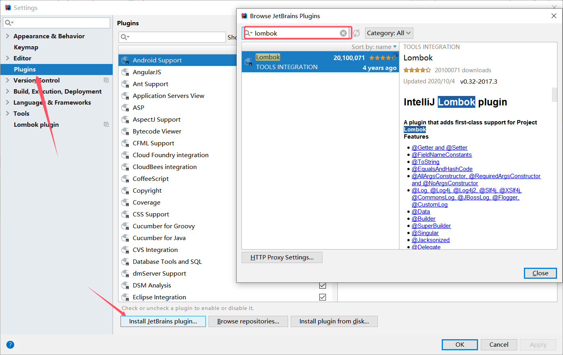563x355 pixels.
Task: Focus the installed plugins search field
Action: coord(172,37)
